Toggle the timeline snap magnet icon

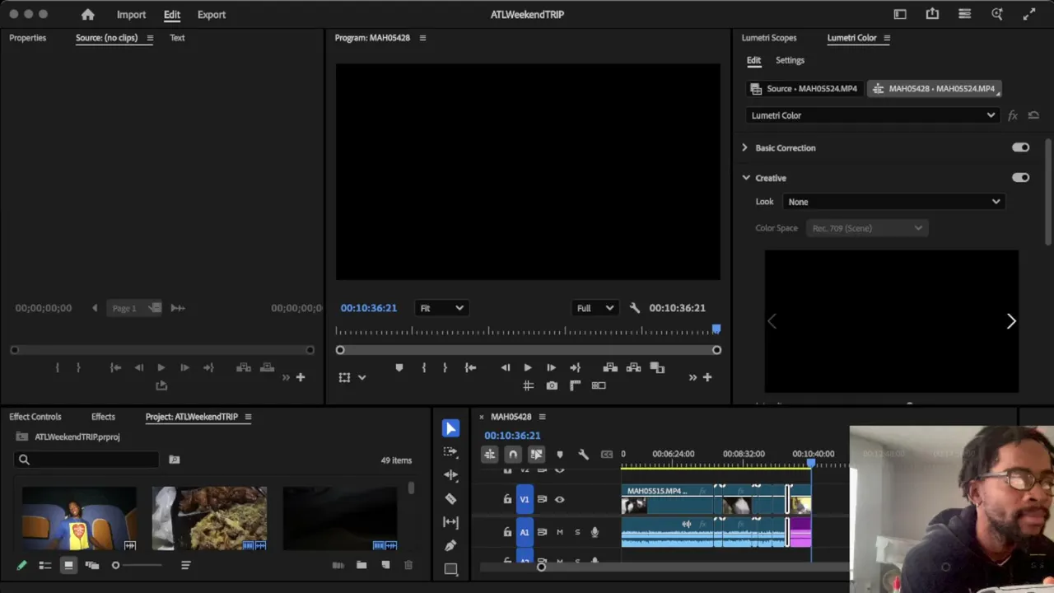coord(513,454)
